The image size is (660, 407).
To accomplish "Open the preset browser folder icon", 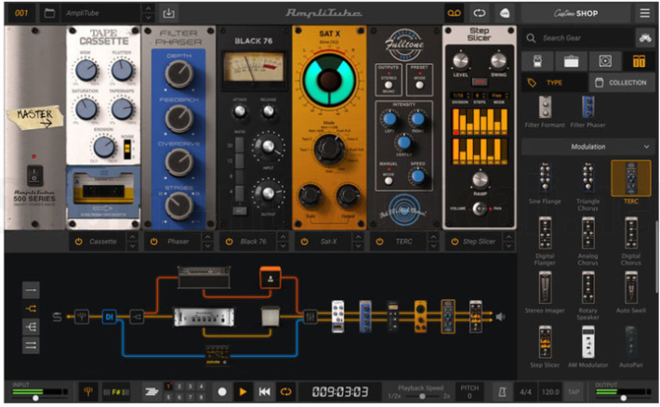I will tap(49, 13).
